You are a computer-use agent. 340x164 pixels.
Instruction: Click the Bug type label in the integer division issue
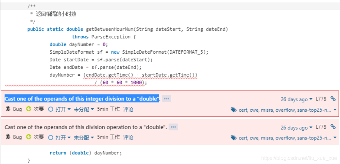tap(18, 109)
